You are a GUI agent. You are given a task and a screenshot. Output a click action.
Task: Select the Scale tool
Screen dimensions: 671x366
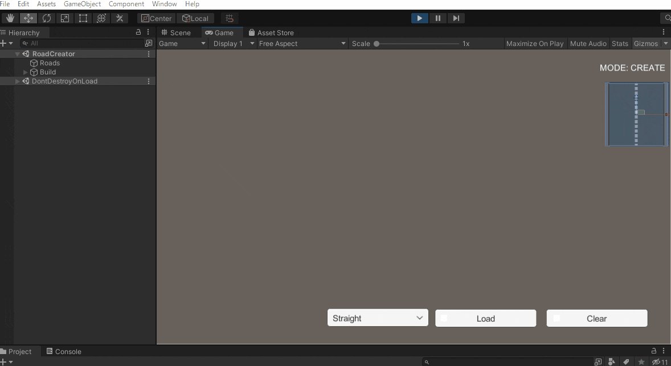click(x=64, y=18)
